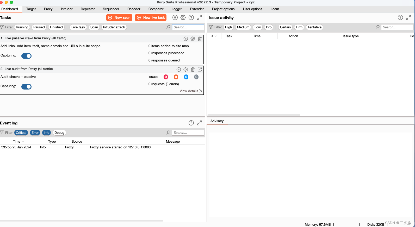The image size is (415, 227).
Task: Click the Disk usage bar
Action: (x=400, y=224)
